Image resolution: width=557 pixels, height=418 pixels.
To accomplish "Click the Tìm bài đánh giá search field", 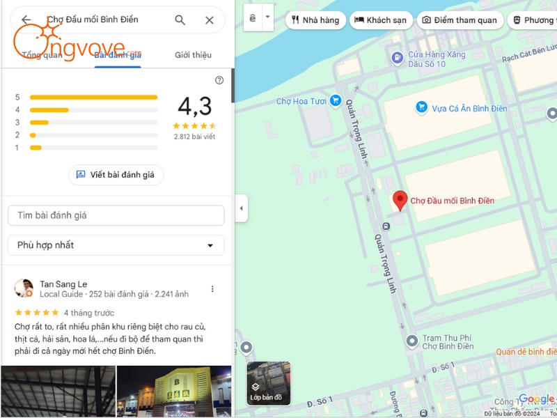I will pos(116,215).
